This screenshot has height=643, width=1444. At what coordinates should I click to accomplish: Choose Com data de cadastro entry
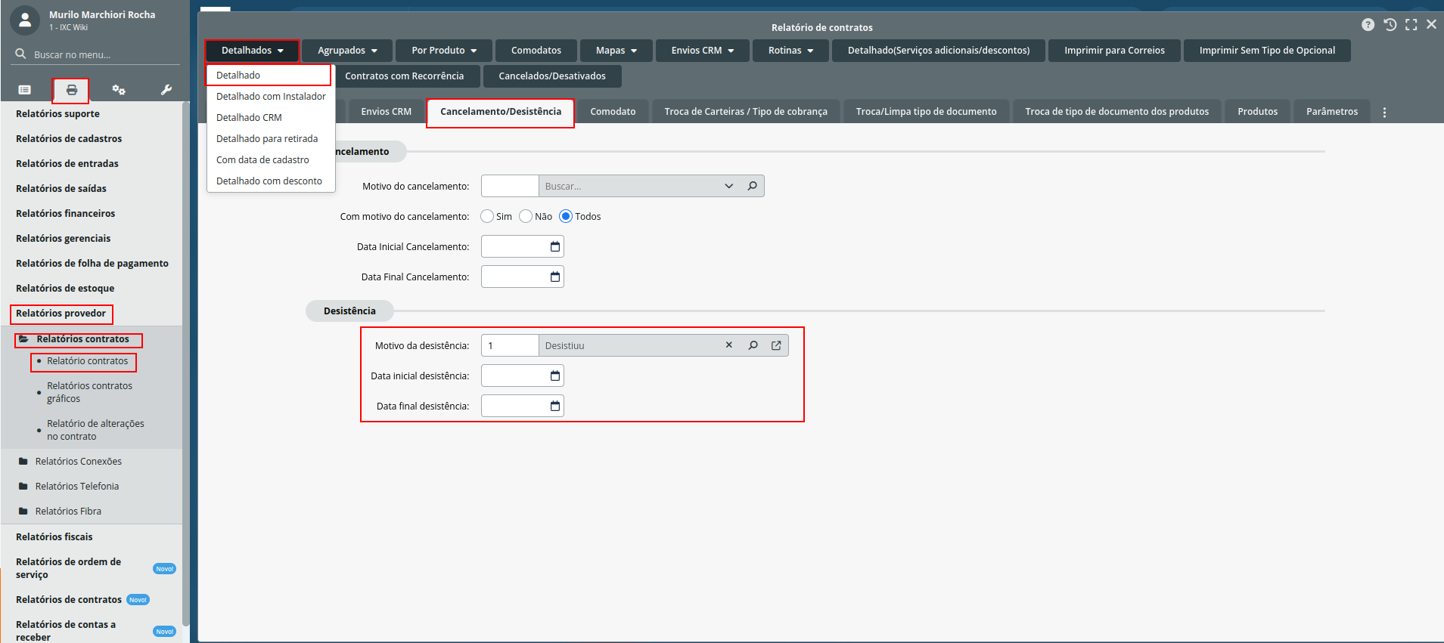(271, 159)
